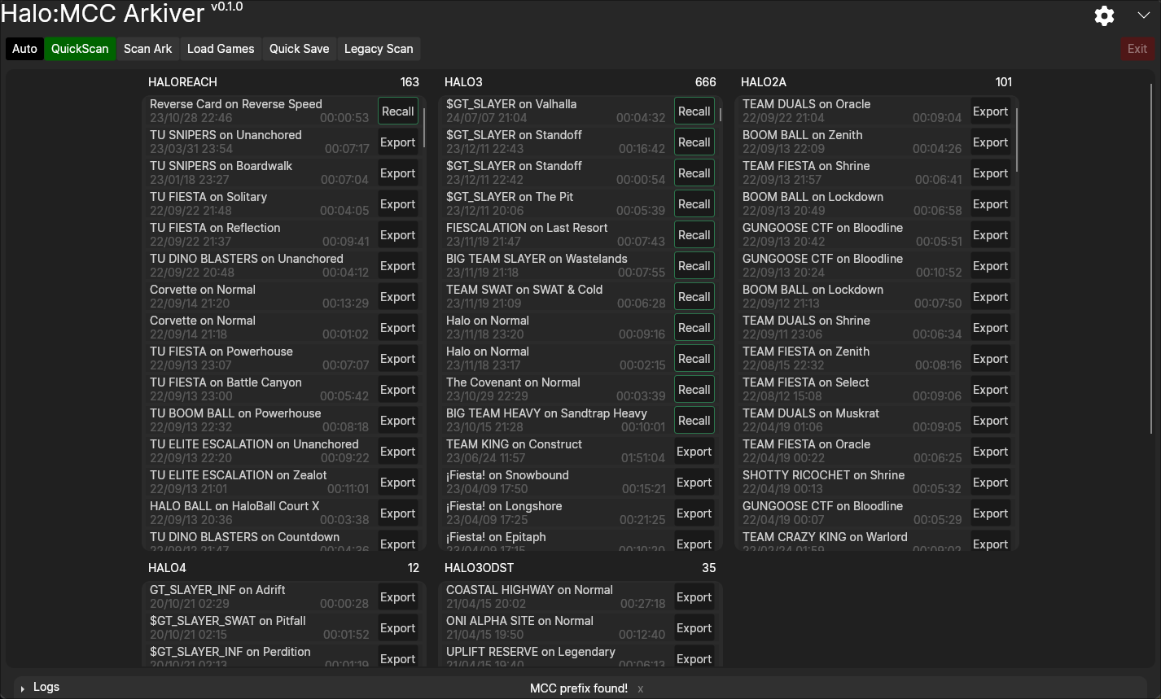Viewport: 1161px width, 699px height.
Task: Export HALO BALL on HaloBall Court X
Action: (398, 513)
